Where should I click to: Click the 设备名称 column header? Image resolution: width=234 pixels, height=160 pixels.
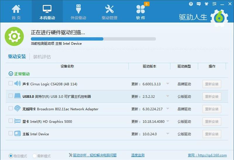coord(67,66)
